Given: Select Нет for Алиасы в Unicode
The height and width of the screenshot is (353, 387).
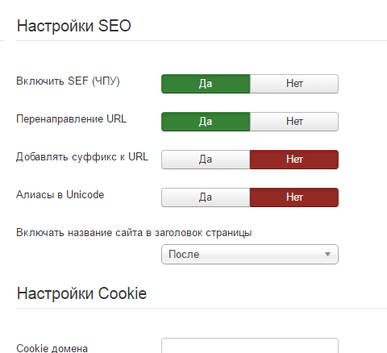Looking at the screenshot, I should [x=294, y=197].
